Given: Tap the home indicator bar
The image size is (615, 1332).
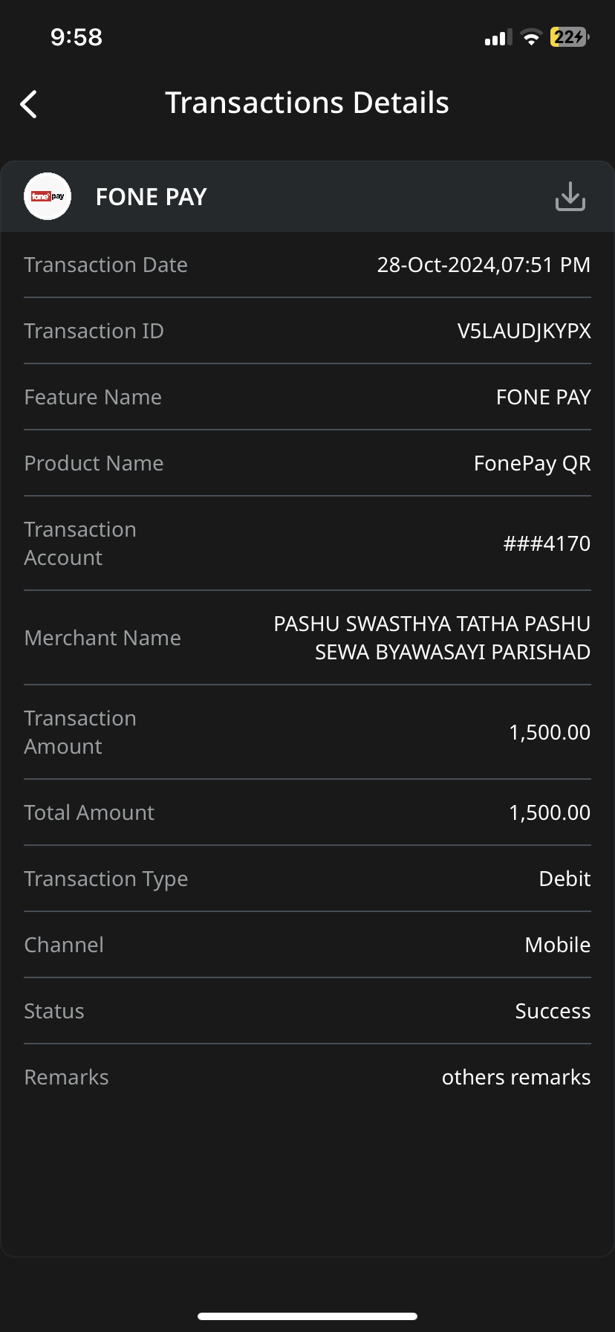Looking at the screenshot, I should click(307, 1316).
